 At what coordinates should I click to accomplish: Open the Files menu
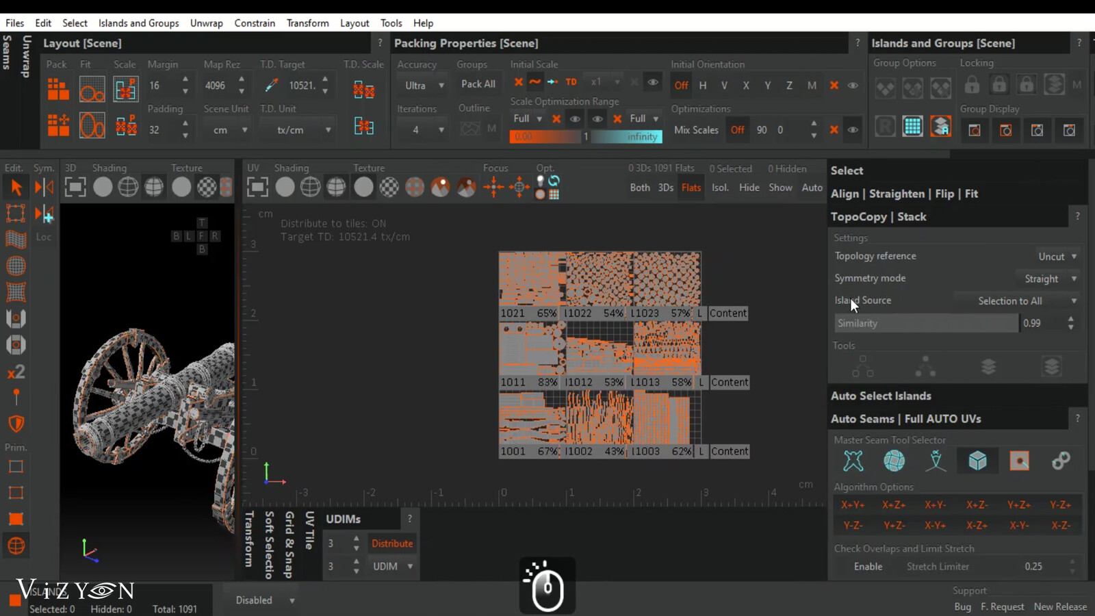coord(14,23)
